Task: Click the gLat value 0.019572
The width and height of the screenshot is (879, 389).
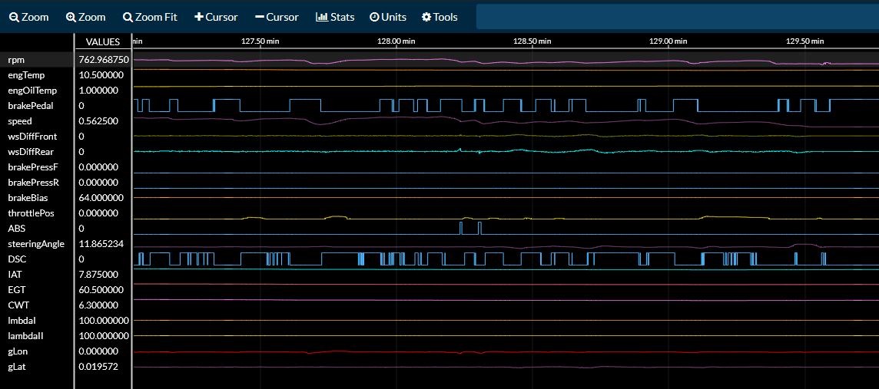Action: tap(98, 368)
